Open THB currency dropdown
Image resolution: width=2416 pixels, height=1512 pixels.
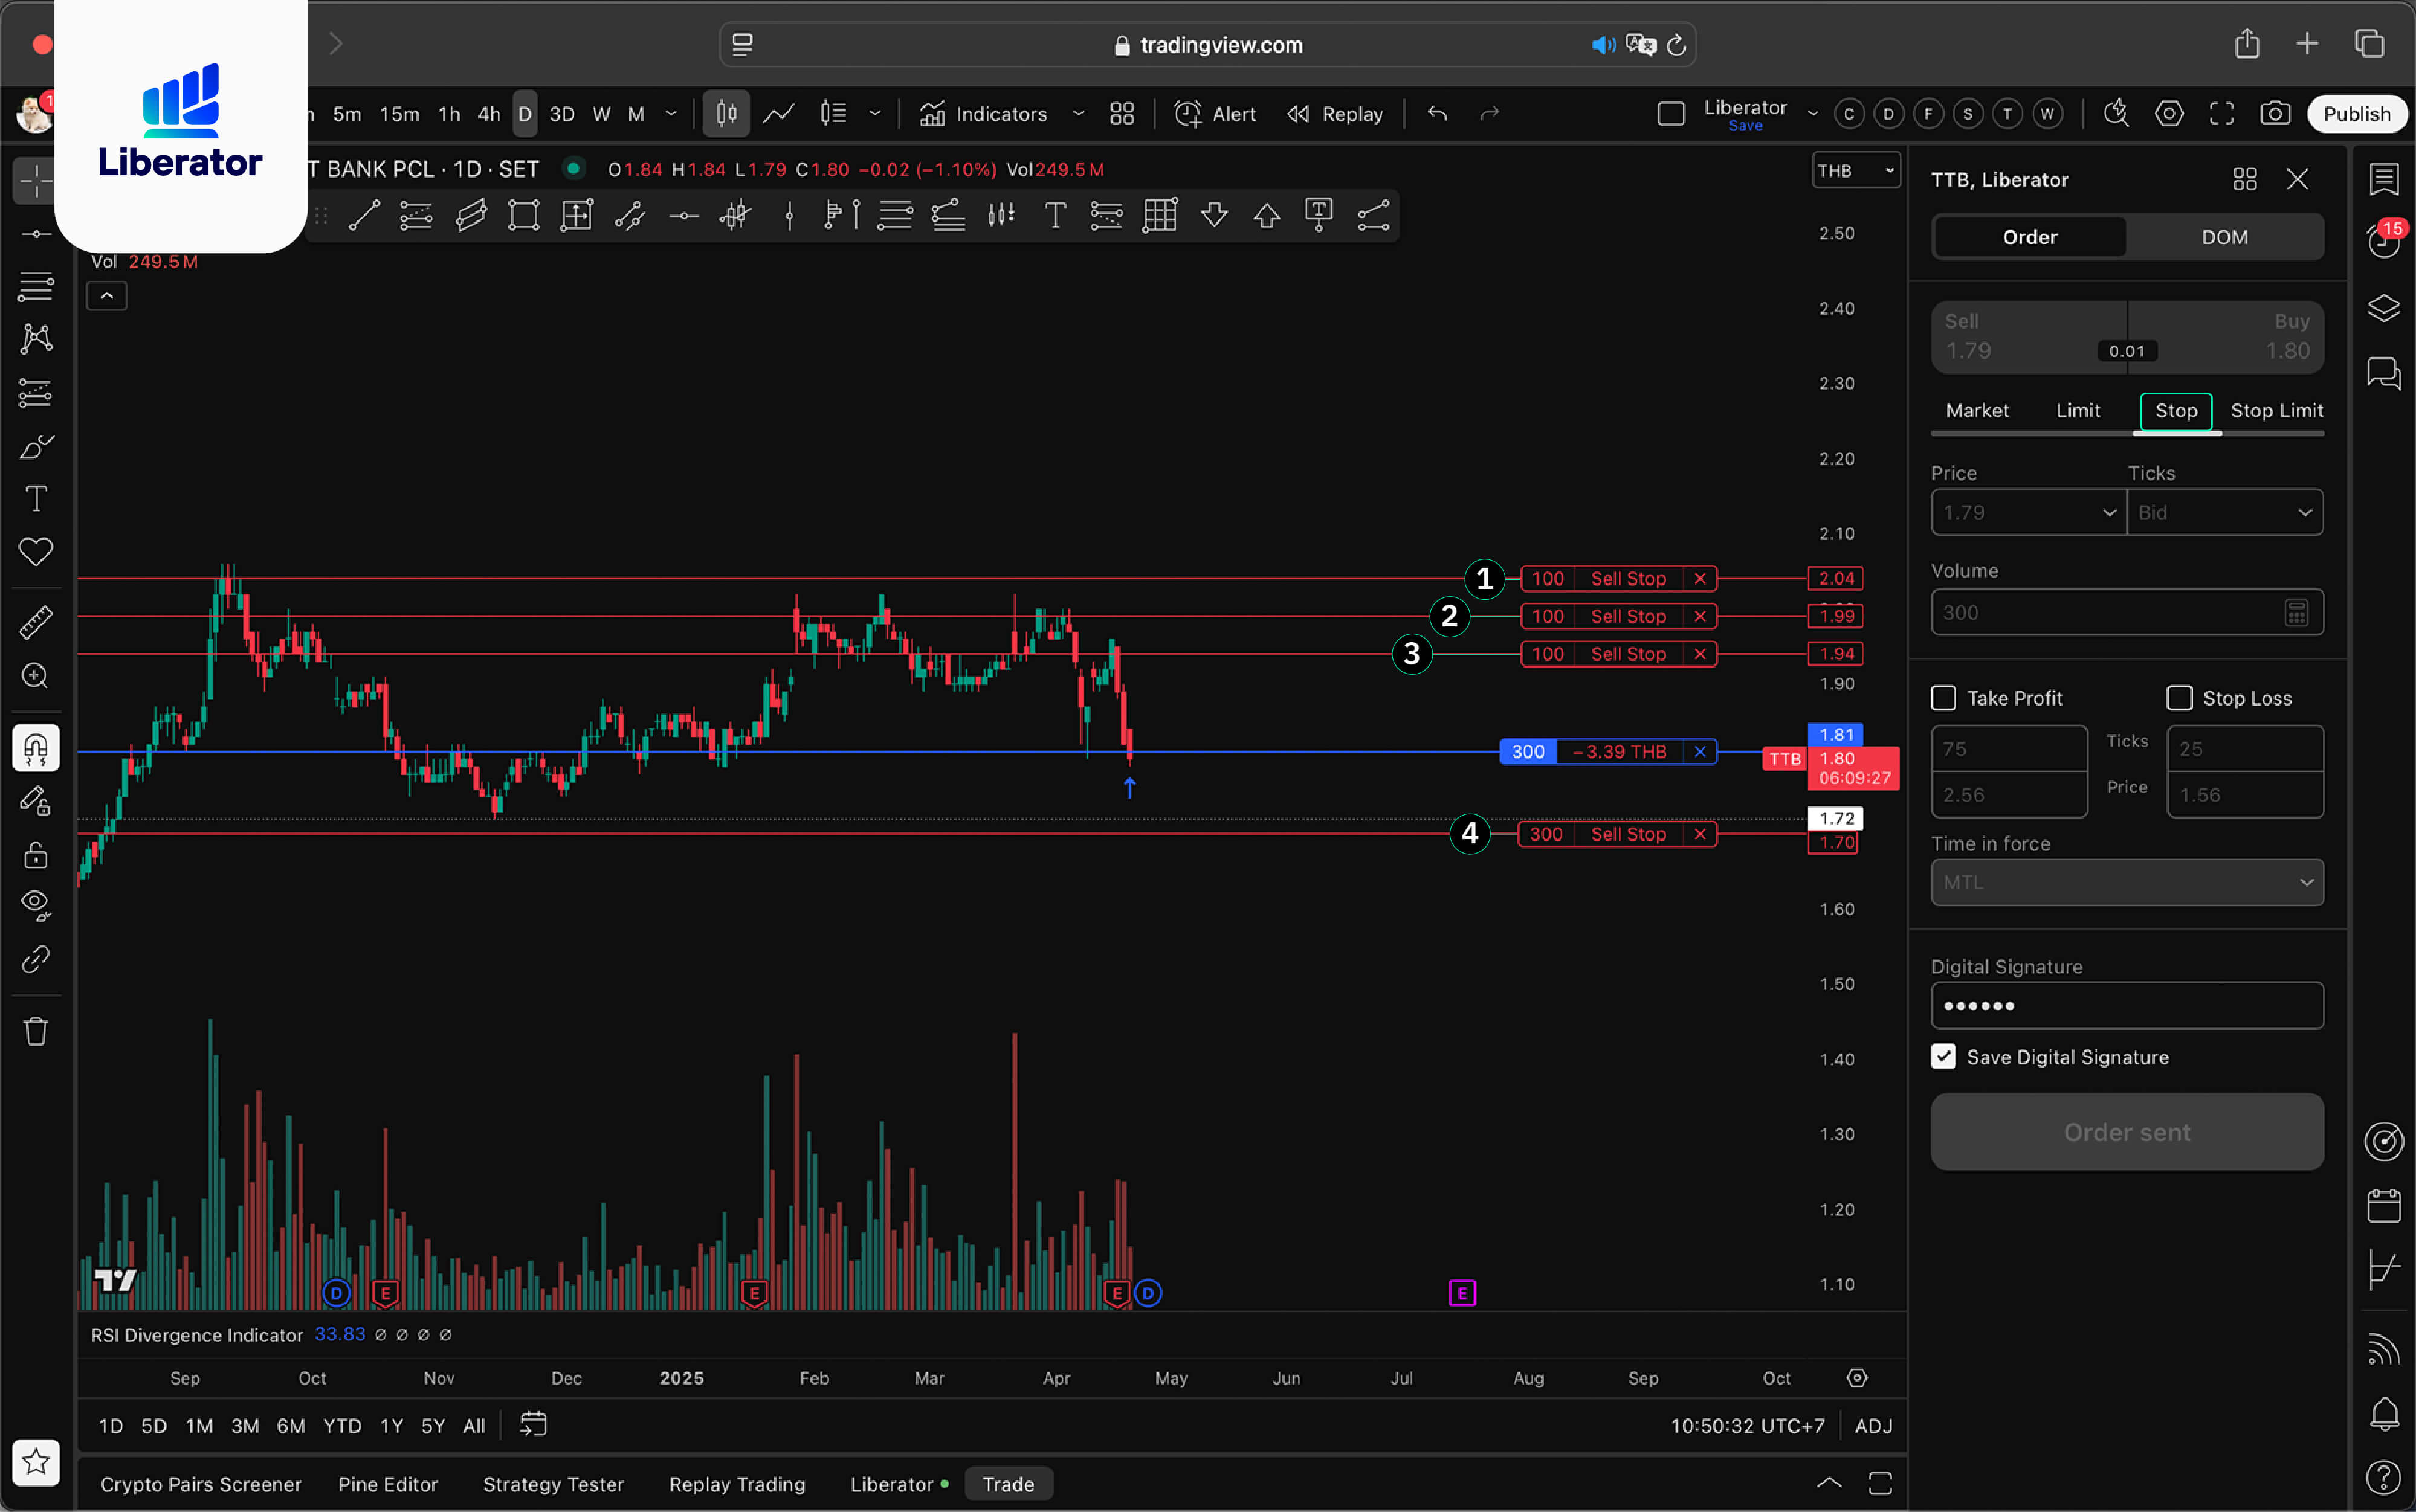pyautogui.click(x=1856, y=171)
